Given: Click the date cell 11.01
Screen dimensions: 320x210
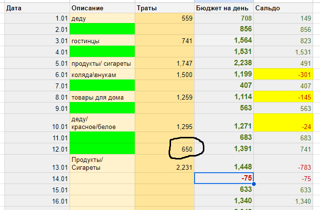Looking at the screenshot, I should (x=37, y=137).
